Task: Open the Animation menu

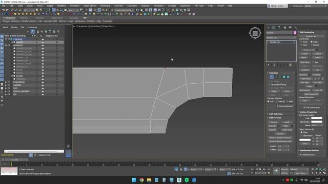Action: (x=74, y=6)
